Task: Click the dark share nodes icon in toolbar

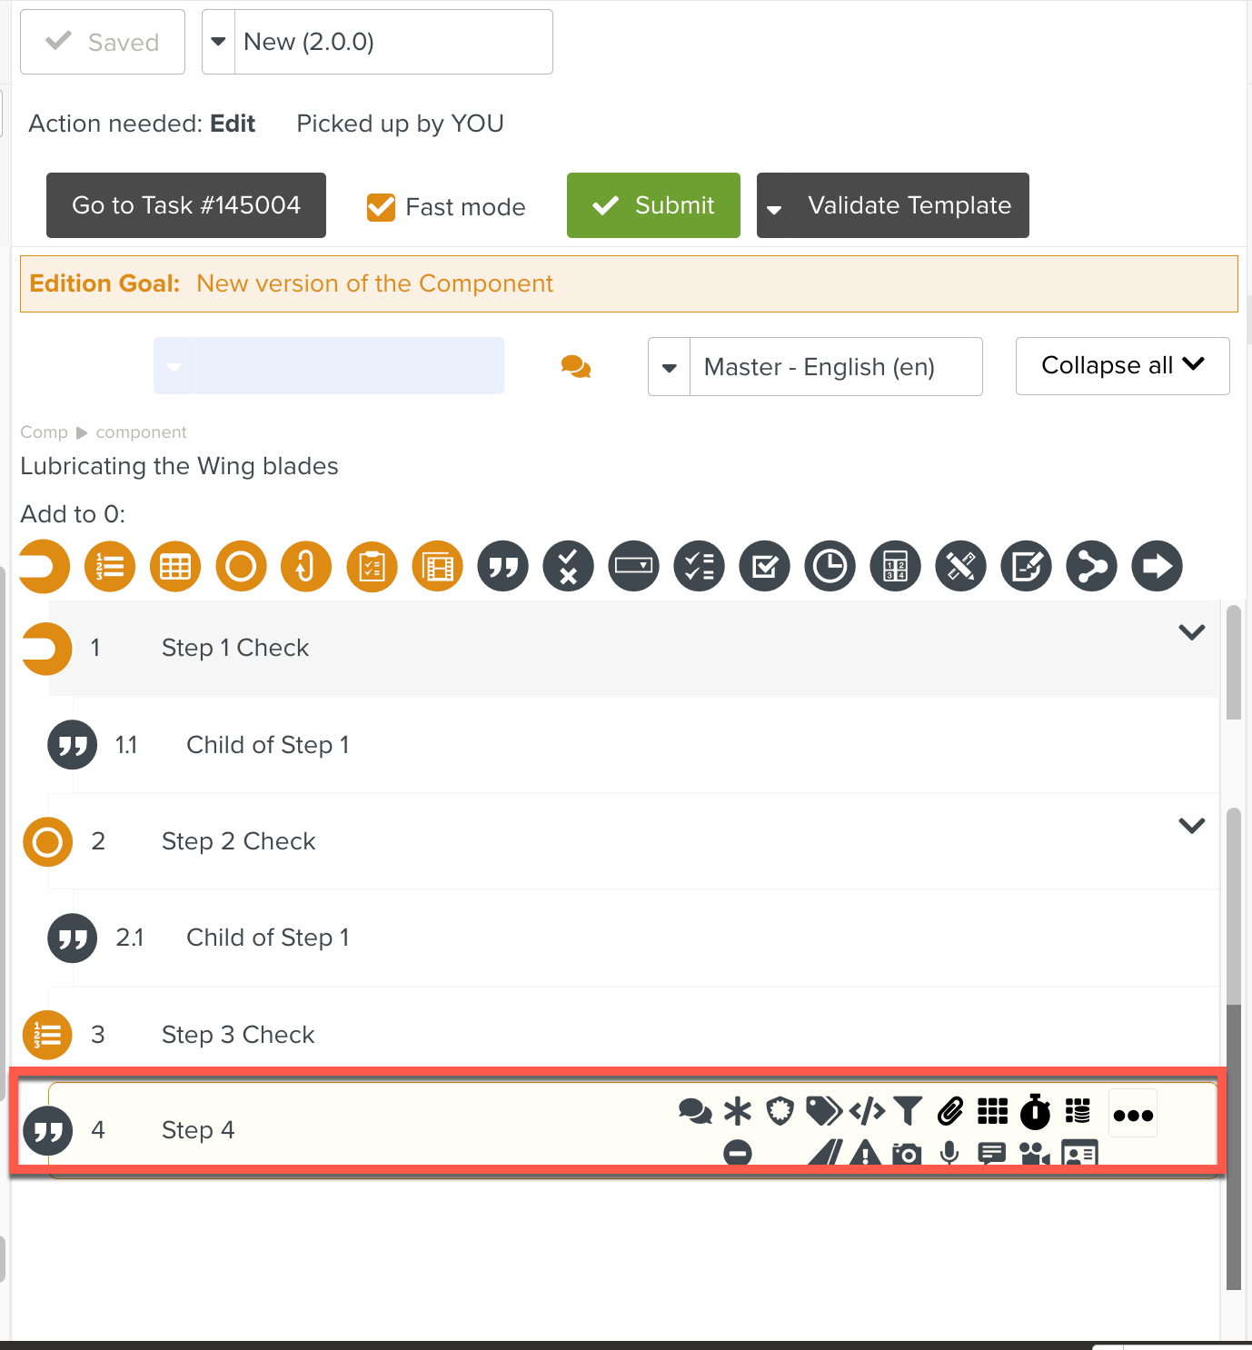Action: click(x=1091, y=566)
